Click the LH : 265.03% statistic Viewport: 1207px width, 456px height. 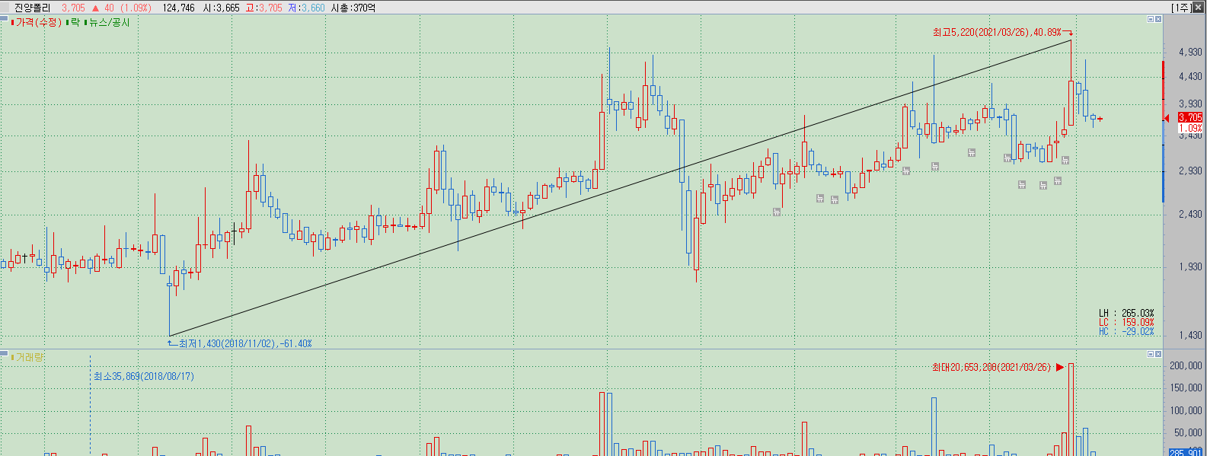[x=1126, y=314]
